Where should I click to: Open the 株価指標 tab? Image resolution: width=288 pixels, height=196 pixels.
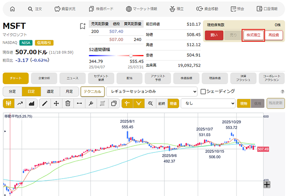tap(186, 78)
